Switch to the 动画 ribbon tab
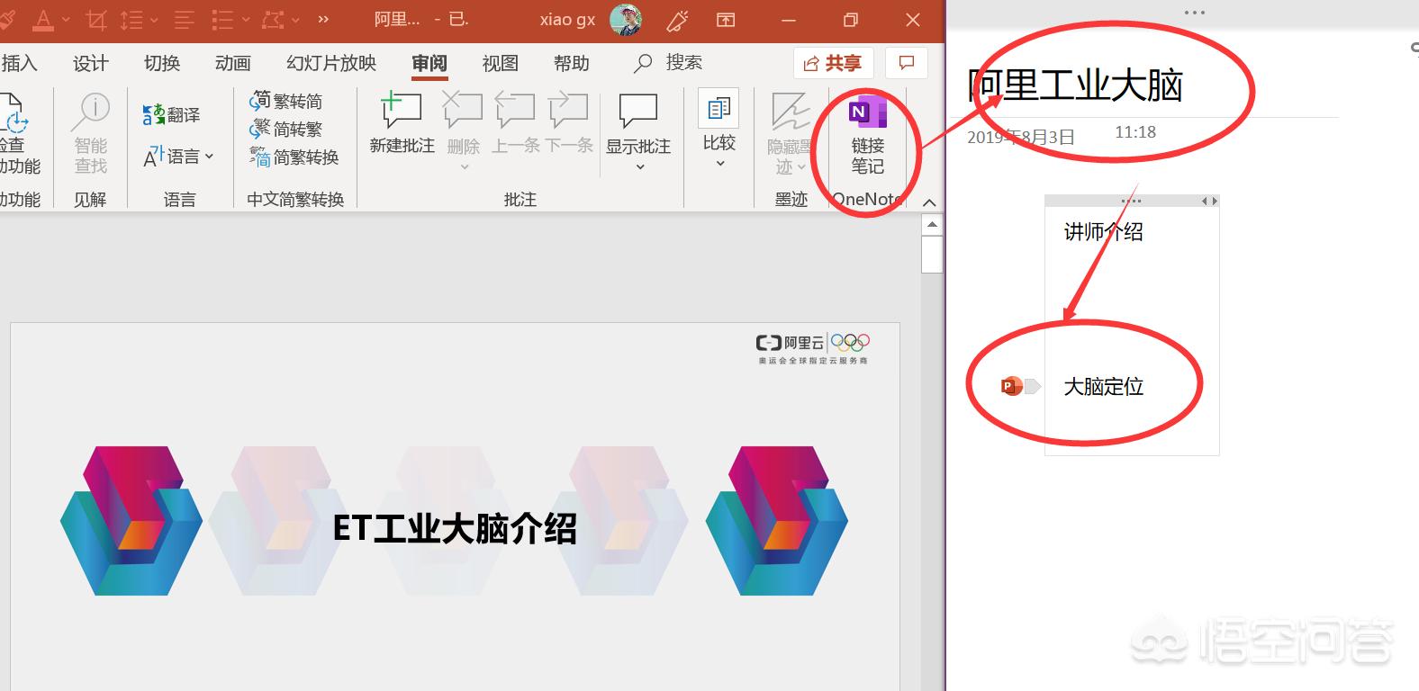1419x691 pixels. [233, 63]
